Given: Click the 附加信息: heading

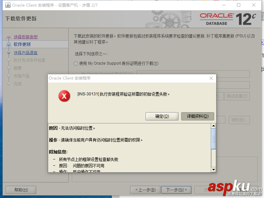Looking at the screenshot, I should pos(58,152).
